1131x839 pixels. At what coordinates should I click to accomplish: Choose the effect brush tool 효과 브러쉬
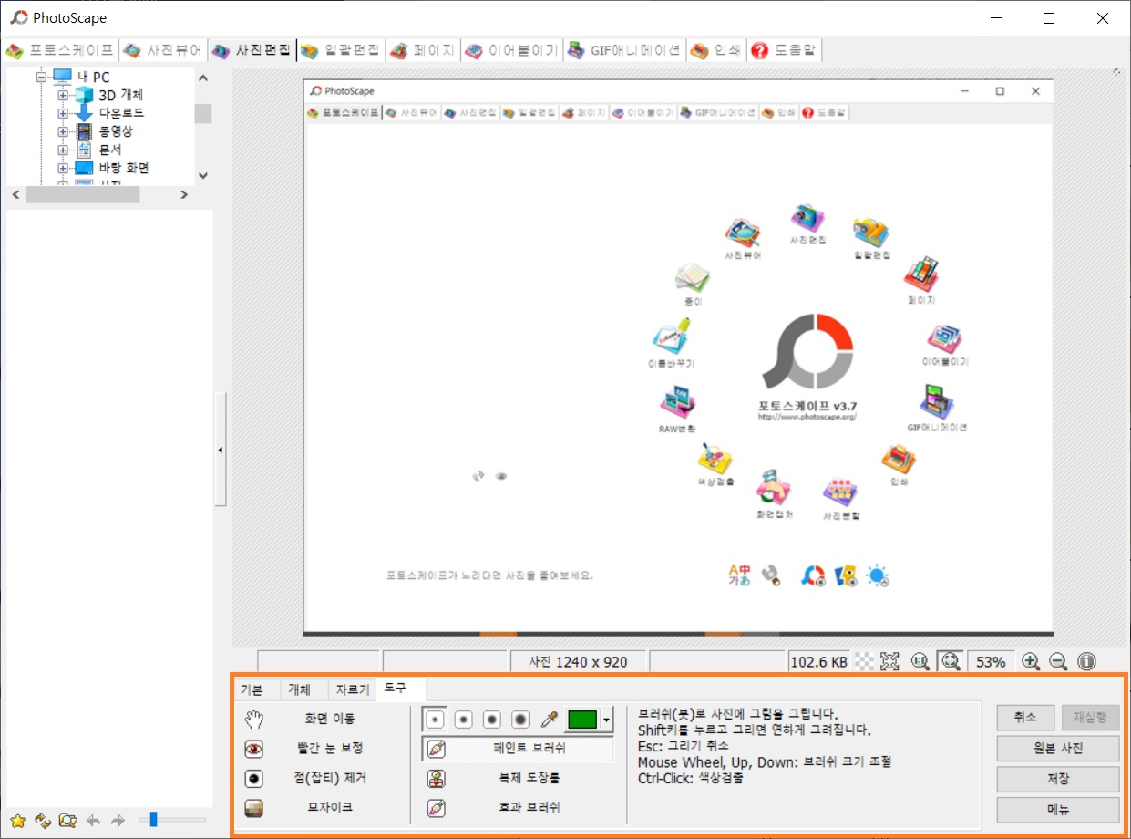tap(518, 807)
